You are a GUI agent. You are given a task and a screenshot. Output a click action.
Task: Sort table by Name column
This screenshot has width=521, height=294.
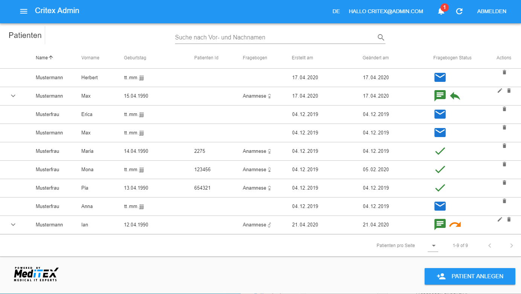coord(44,58)
